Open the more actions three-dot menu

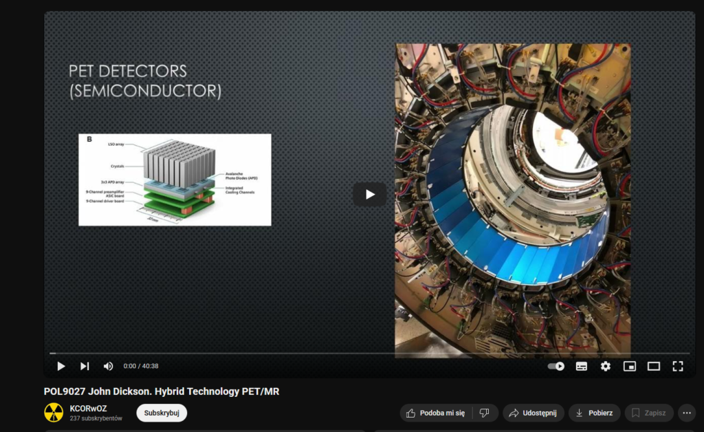pyautogui.click(x=686, y=413)
